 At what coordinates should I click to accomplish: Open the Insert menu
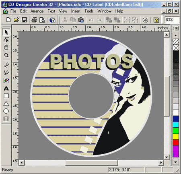76,11
